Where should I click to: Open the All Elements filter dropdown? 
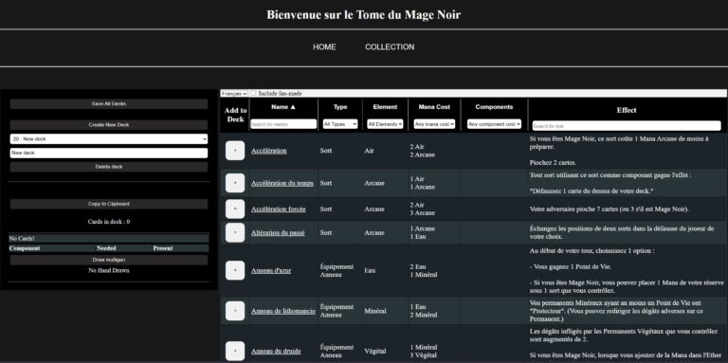point(385,124)
